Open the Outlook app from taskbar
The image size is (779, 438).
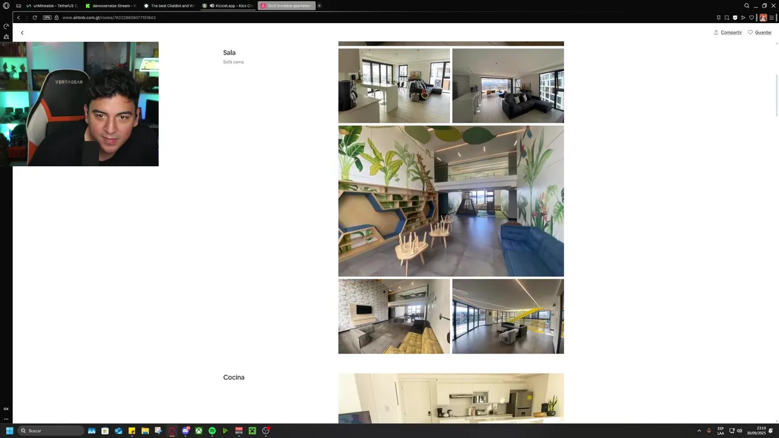119,431
